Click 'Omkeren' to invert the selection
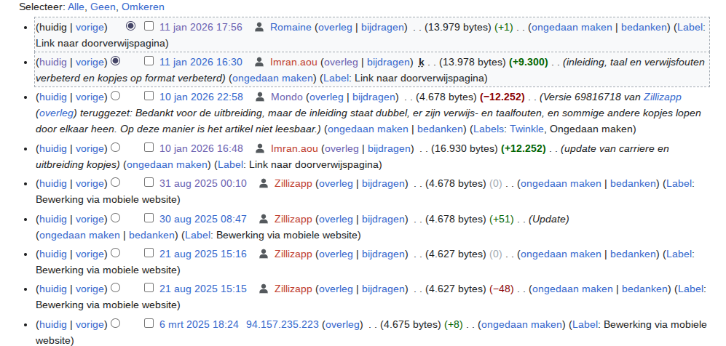The height and width of the screenshot is (346, 726). tap(143, 7)
